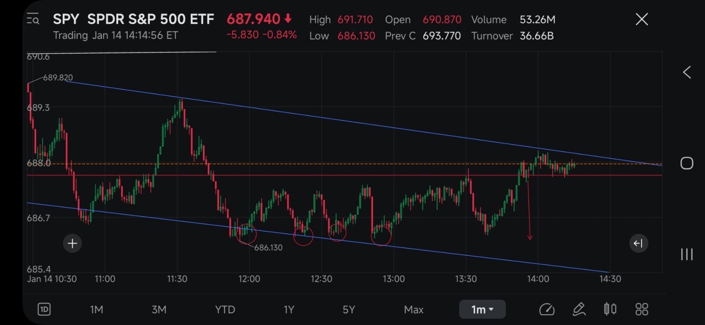This screenshot has width=705, height=325.
Task: Change candlestick chart type icon
Action: click(x=610, y=309)
